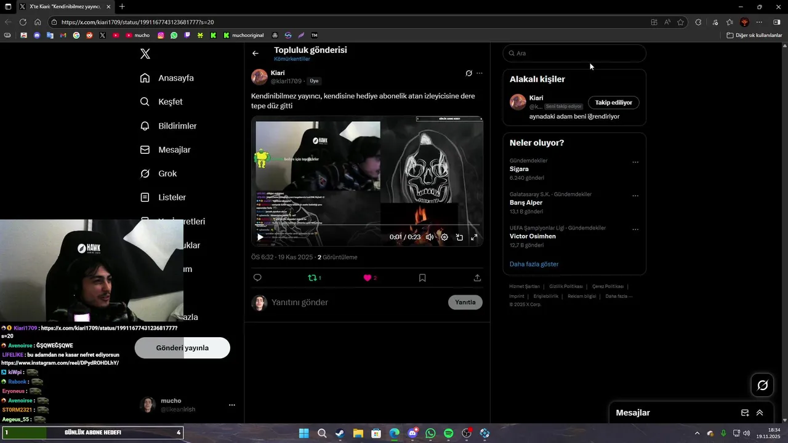The height and width of the screenshot is (443, 788).
Task: Open Steam from the Windows taskbar
Action: click(x=340, y=434)
